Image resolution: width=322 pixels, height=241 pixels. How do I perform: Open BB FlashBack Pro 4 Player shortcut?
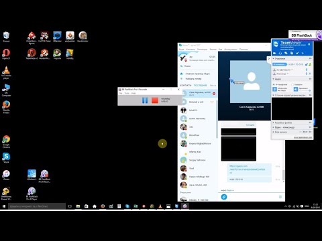(x=32, y=193)
